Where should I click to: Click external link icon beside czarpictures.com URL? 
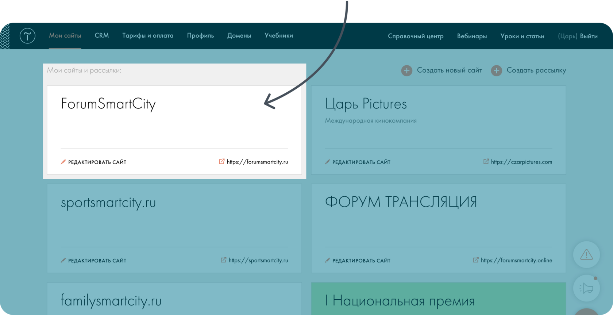click(486, 161)
